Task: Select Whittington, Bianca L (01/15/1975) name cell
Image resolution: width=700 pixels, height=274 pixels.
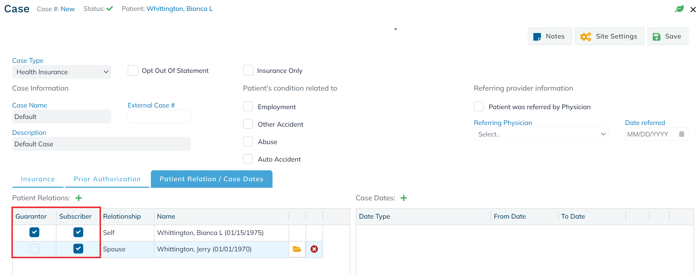Action: pyautogui.click(x=222, y=233)
